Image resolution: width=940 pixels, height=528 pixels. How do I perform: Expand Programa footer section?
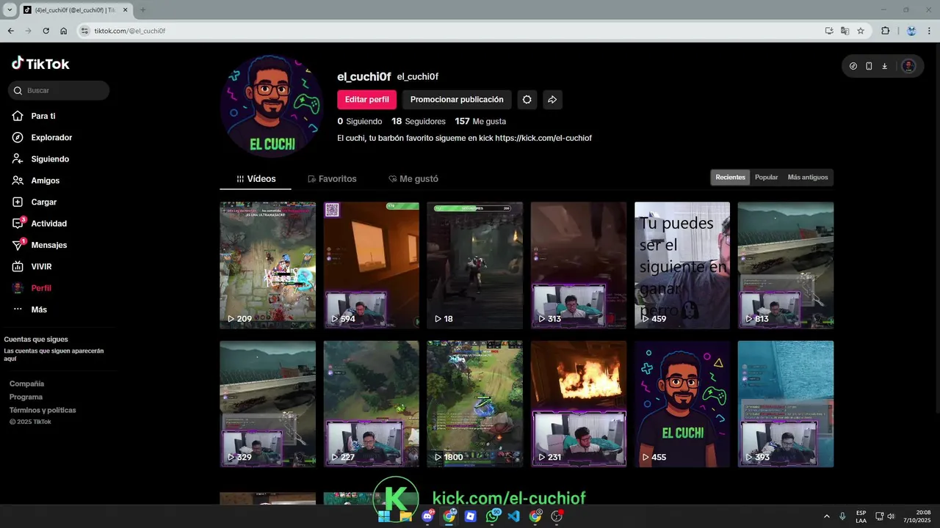(26, 397)
